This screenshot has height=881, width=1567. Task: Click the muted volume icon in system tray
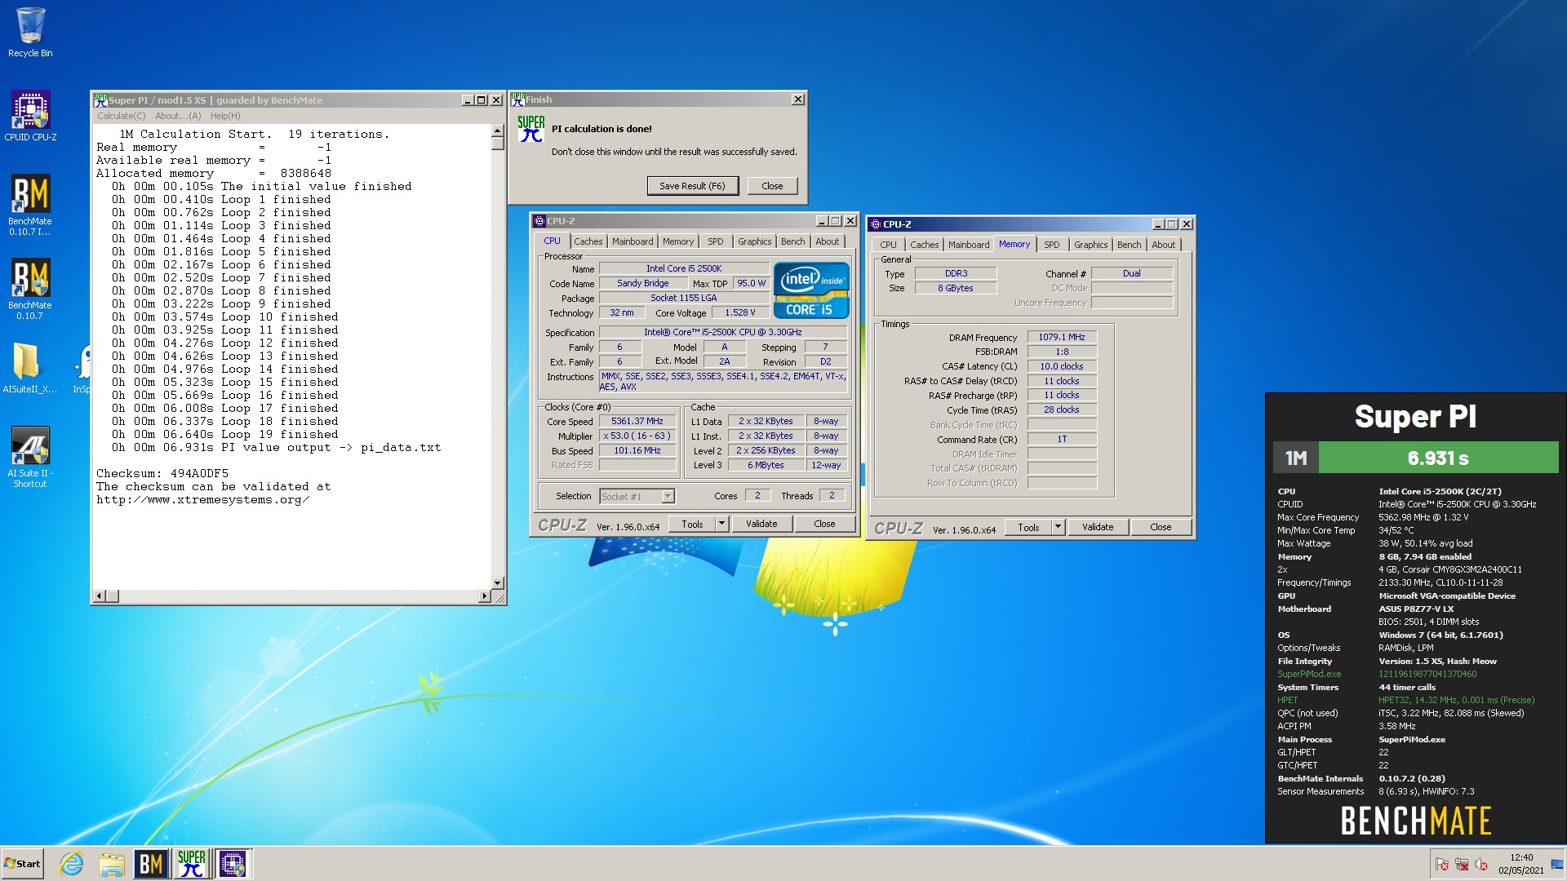(x=1481, y=865)
